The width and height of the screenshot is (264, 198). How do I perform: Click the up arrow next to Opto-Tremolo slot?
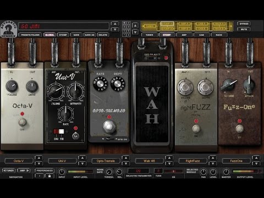pyautogui.click(x=126, y=158)
